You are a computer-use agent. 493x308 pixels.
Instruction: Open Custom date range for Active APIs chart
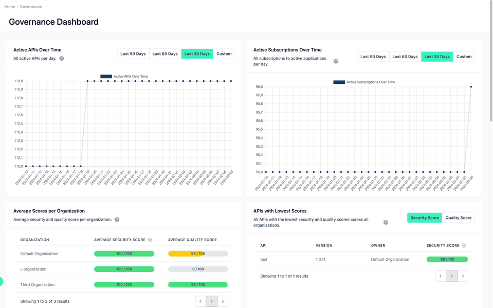click(224, 53)
